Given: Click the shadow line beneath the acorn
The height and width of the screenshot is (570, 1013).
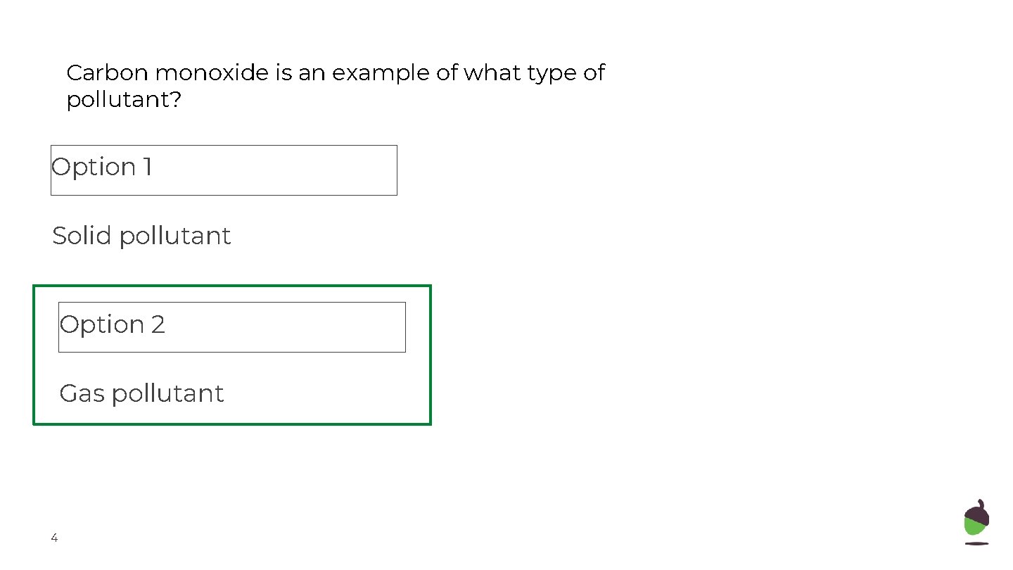Looking at the screenshot, I should pos(976,543).
